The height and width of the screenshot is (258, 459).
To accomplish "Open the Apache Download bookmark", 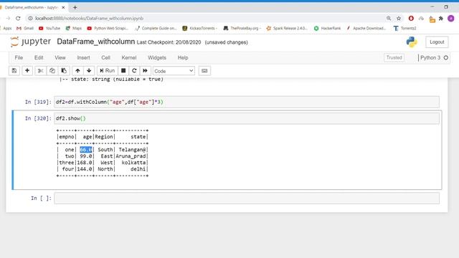I will tap(366, 29).
